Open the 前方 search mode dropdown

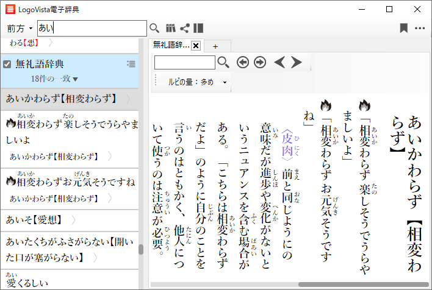pos(20,29)
